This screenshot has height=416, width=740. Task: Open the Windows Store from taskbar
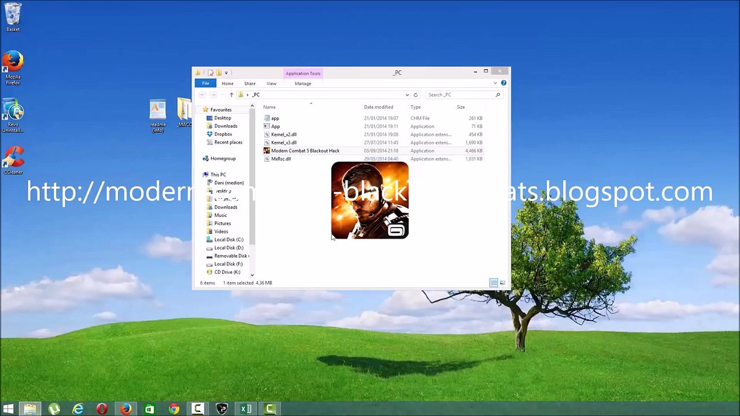[150, 409]
